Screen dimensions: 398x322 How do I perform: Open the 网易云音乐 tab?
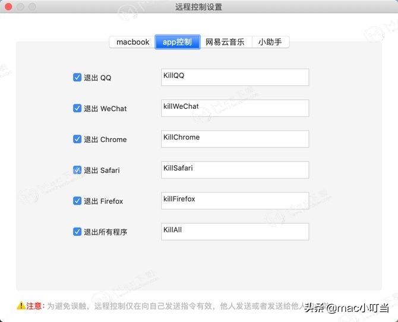[x=226, y=42]
